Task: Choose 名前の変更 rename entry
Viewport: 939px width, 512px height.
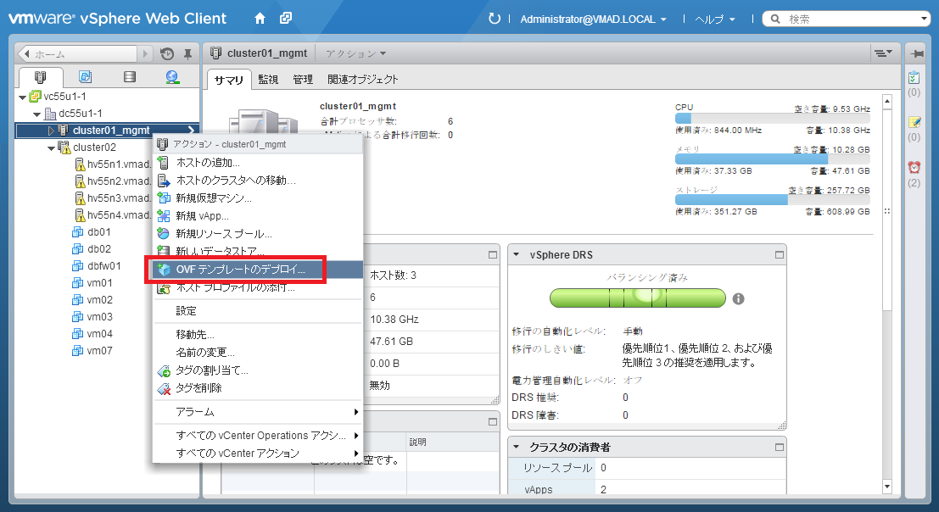Action: (x=258, y=353)
